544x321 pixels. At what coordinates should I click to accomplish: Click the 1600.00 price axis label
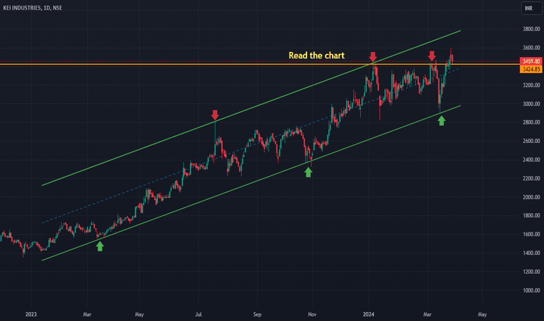coord(531,235)
